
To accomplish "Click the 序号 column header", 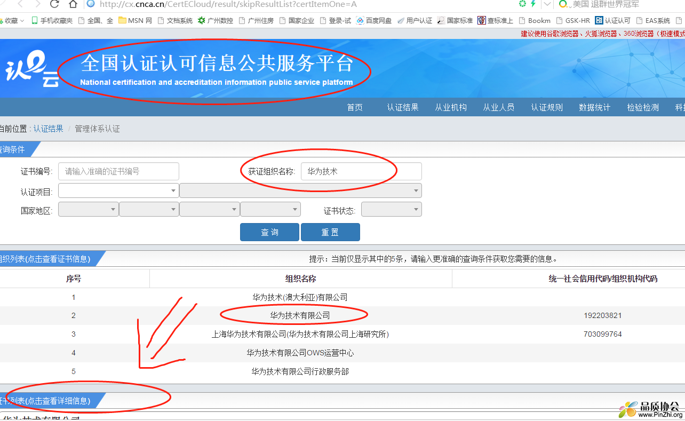I will point(74,279).
